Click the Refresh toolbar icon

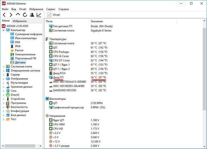(x=25, y=15)
